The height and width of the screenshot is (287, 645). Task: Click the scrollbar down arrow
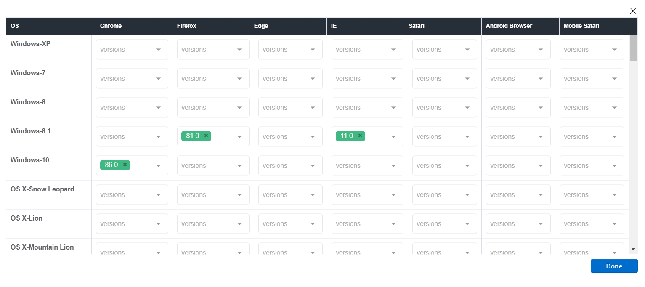(633, 250)
